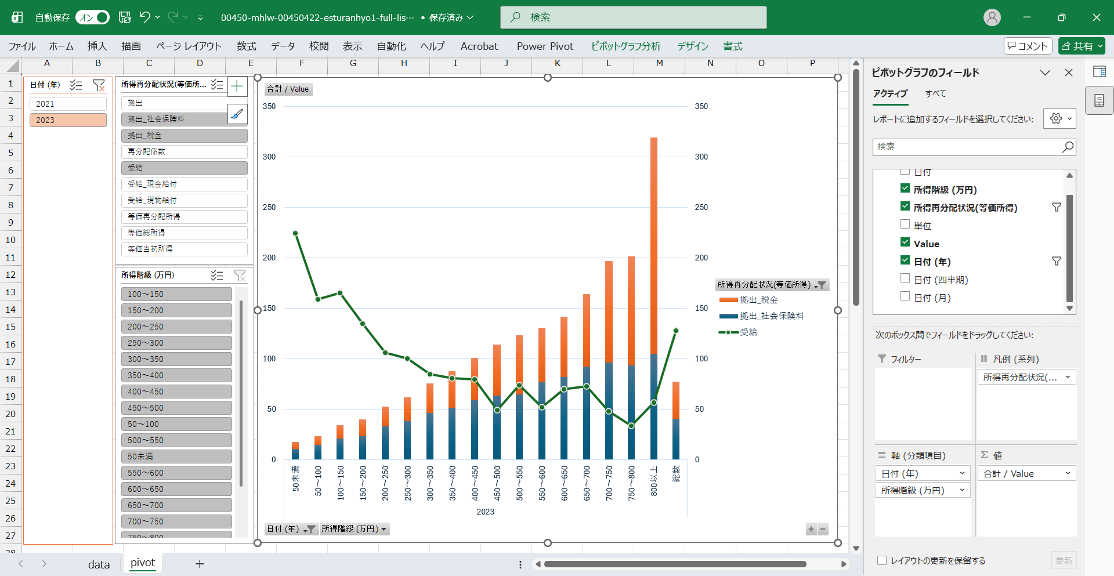Click the chart elements plus icon

(x=237, y=87)
